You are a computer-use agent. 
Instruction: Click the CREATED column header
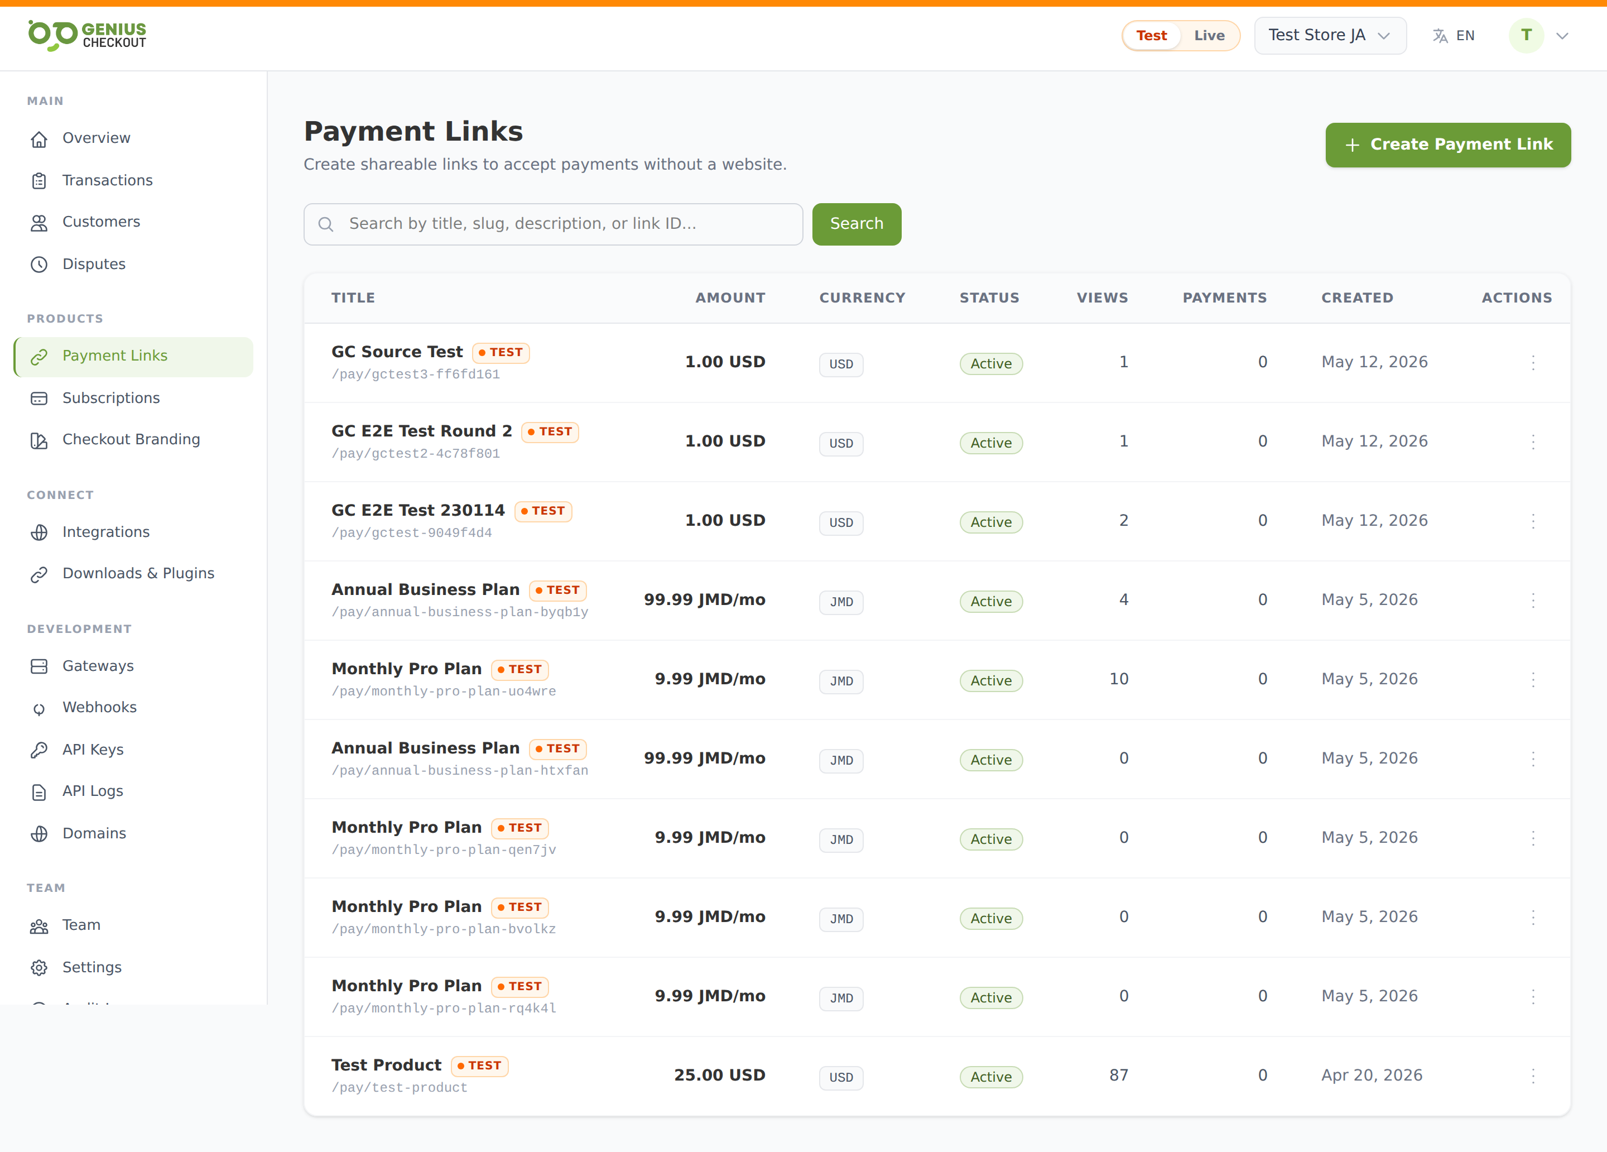coord(1357,297)
